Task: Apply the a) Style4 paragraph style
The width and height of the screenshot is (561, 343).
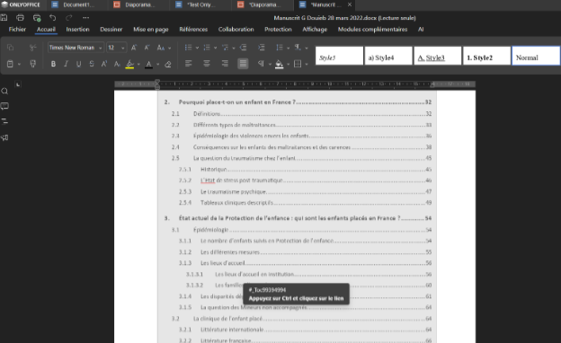Action: click(x=388, y=56)
